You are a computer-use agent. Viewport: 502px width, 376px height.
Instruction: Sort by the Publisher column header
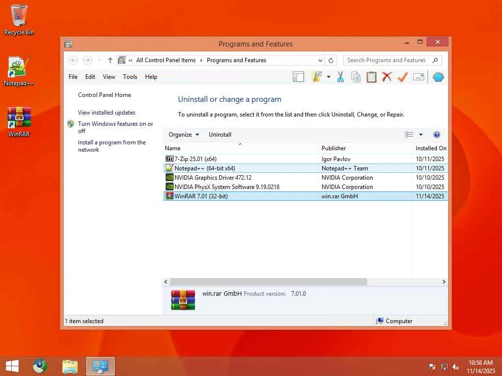[365, 148]
